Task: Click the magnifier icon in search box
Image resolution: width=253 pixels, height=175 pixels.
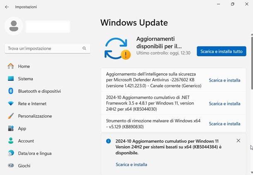Action: click(x=84, y=48)
